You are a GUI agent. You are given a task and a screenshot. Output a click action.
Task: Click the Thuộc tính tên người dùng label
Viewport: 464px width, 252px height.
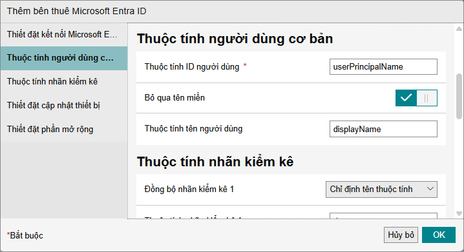point(193,129)
